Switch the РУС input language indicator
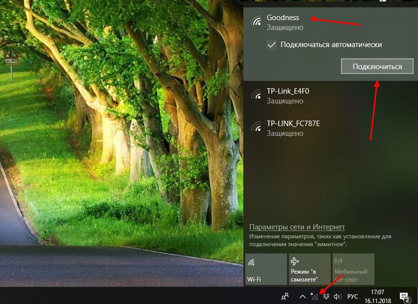 [x=352, y=296]
